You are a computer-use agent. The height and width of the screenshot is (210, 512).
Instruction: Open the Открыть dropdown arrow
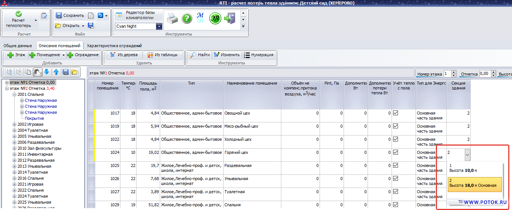point(83,25)
